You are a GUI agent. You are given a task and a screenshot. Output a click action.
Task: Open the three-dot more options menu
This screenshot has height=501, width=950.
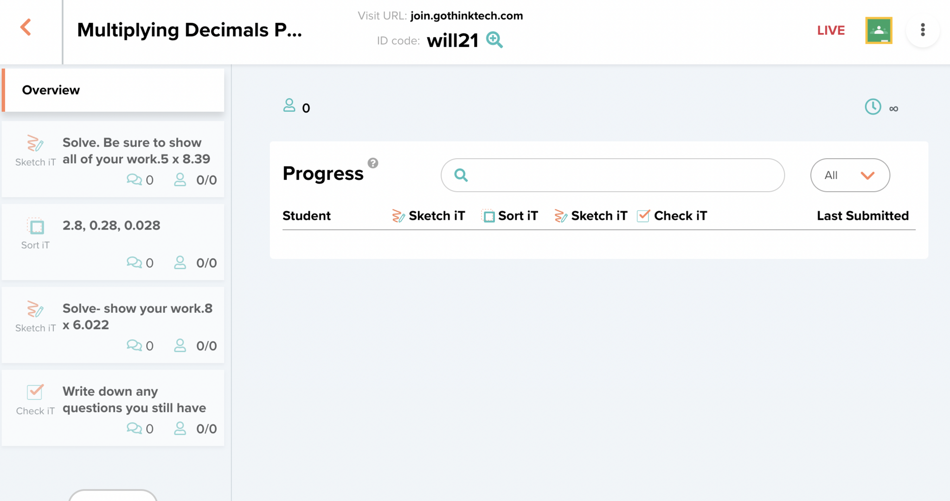click(x=923, y=30)
